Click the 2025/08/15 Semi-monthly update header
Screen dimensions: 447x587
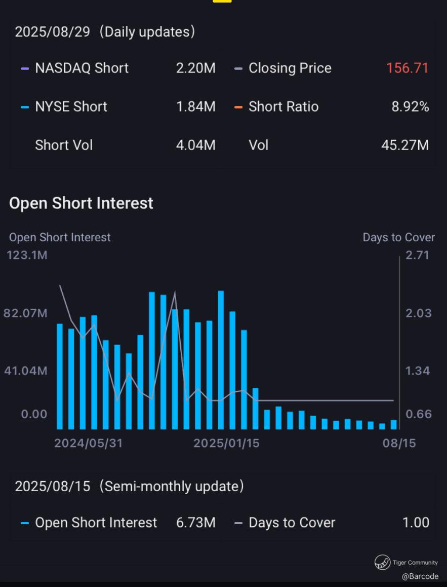pyautogui.click(x=129, y=487)
